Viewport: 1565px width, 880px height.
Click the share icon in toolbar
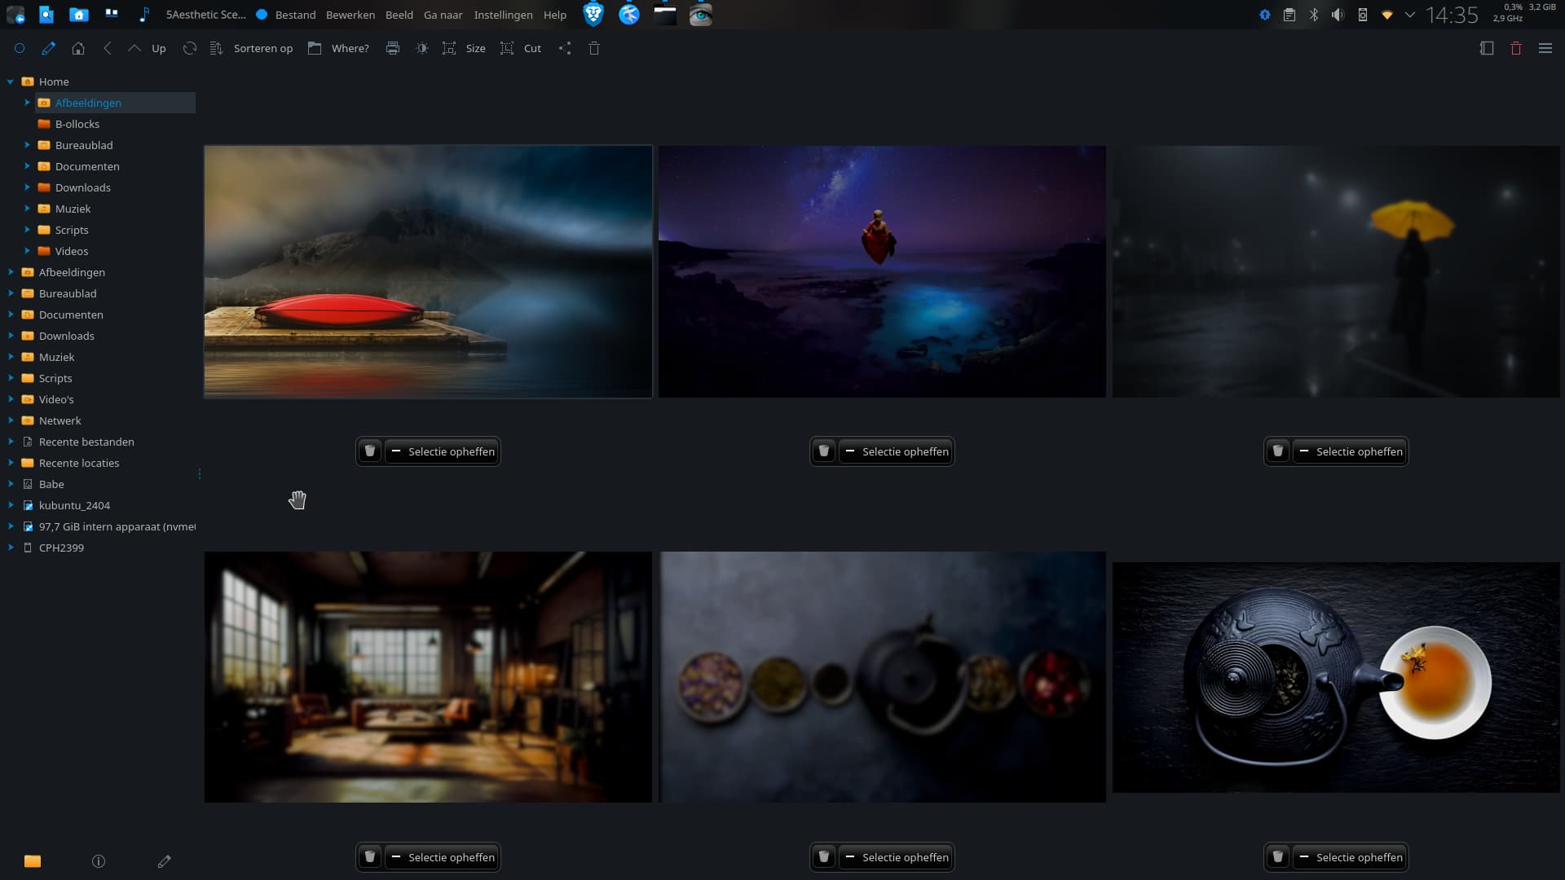pos(565,49)
